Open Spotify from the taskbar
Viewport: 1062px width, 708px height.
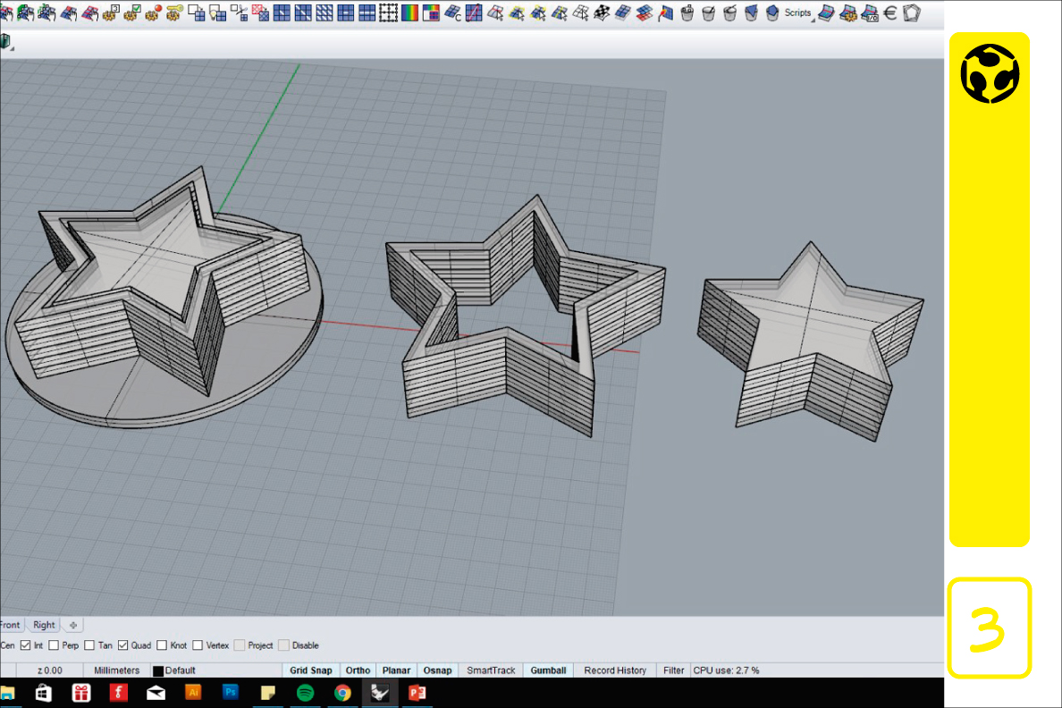(305, 693)
